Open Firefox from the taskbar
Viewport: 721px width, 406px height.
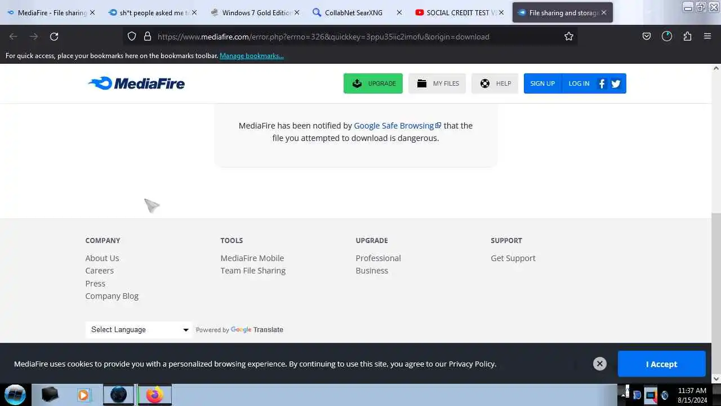click(154, 395)
